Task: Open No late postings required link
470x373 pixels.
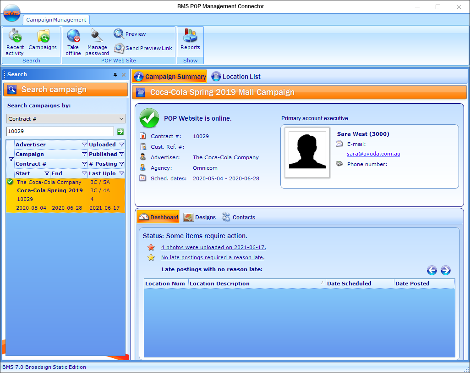Action: click(213, 257)
